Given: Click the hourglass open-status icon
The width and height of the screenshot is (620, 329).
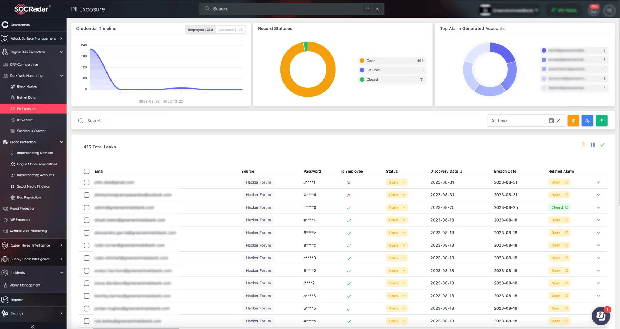Looking at the screenshot, I should pos(584,144).
